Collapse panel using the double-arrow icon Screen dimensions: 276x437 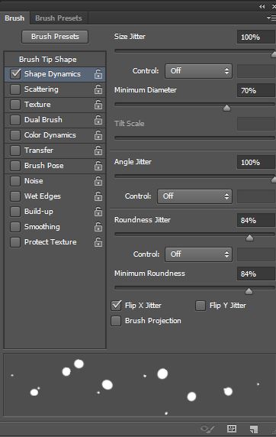click(262, 6)
